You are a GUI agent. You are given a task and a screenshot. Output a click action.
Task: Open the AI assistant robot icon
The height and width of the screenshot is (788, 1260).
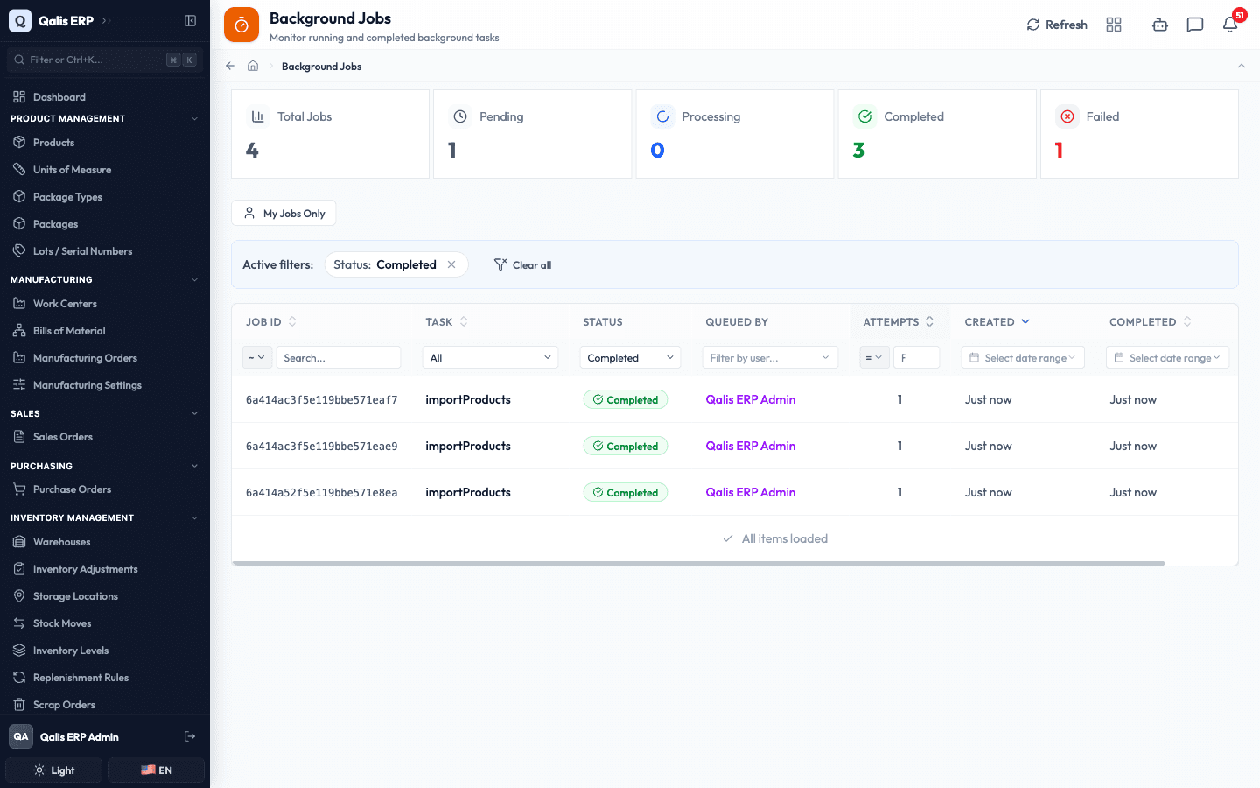point(1160,25)
